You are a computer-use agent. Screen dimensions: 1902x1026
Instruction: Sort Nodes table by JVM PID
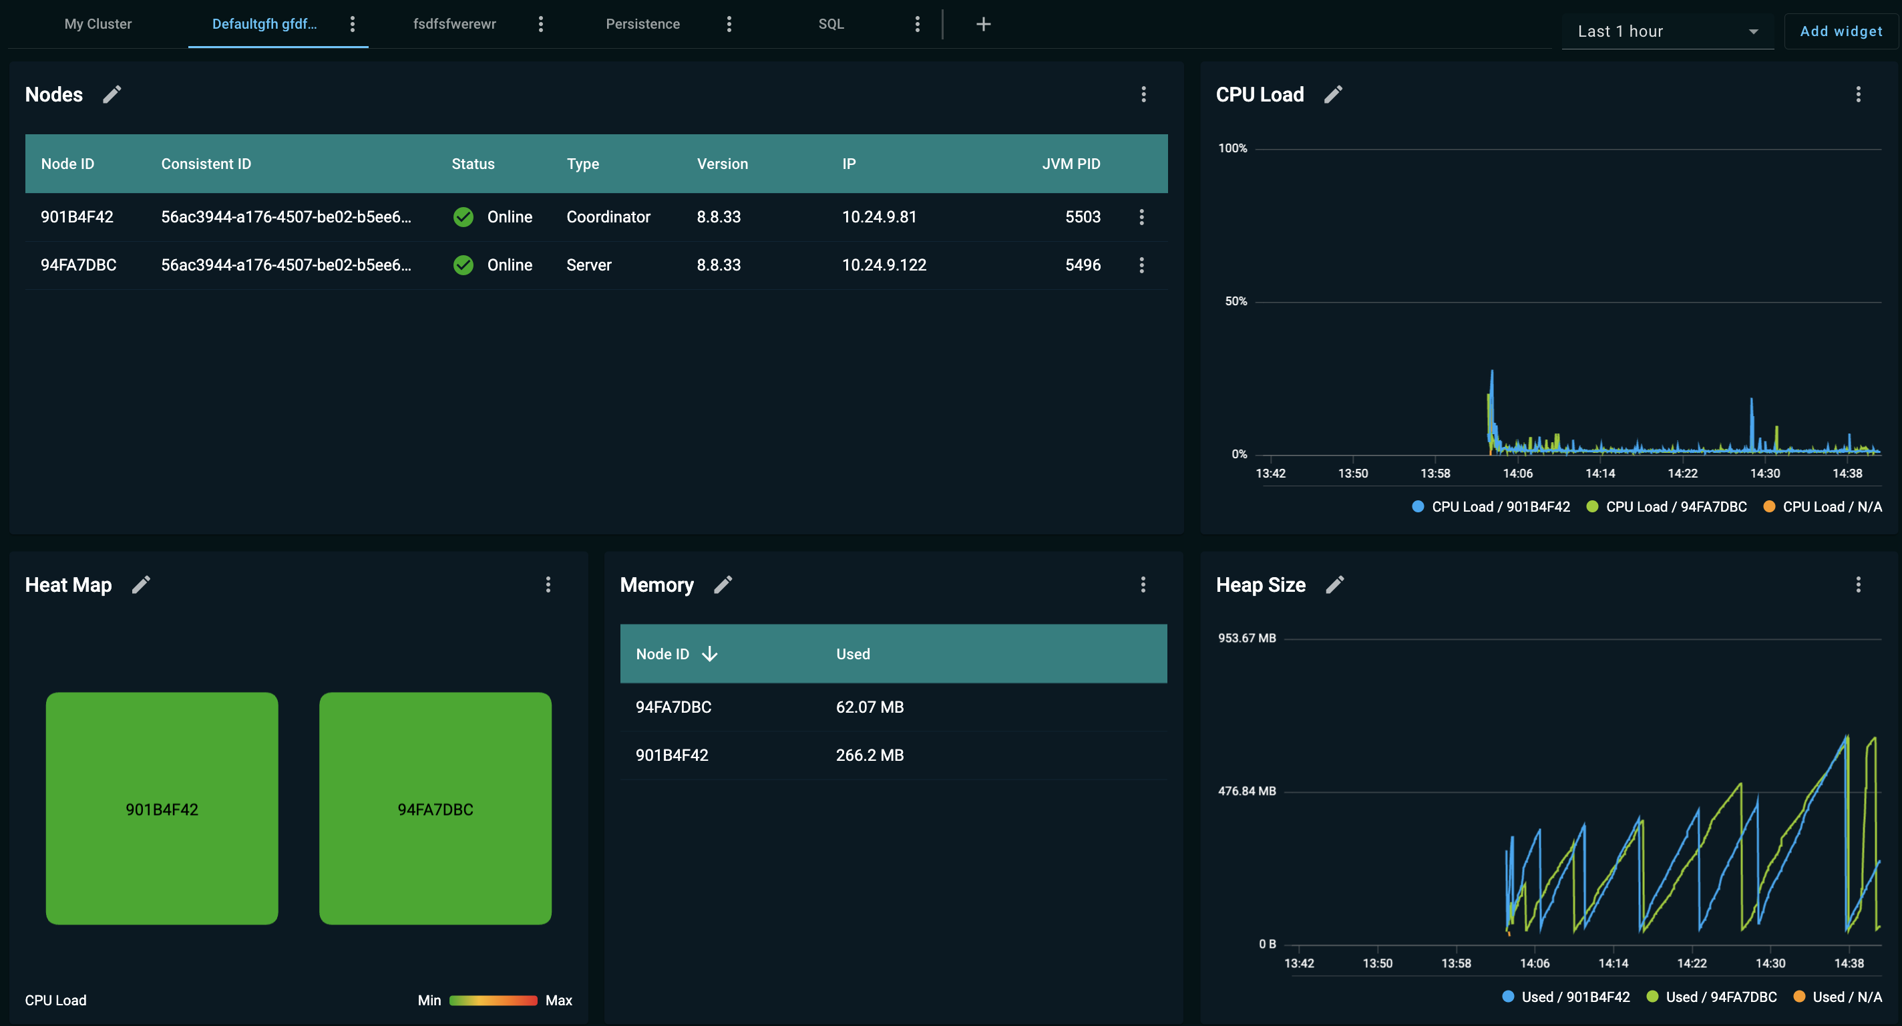tap(1071, 164)
